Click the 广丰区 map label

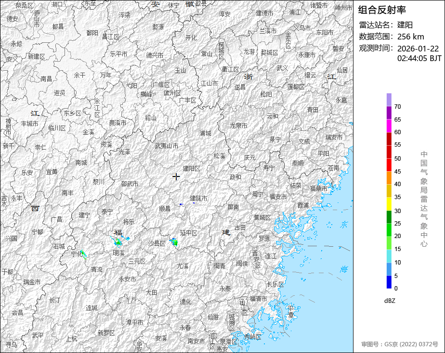pyautogui.click(x=188, y=100)
